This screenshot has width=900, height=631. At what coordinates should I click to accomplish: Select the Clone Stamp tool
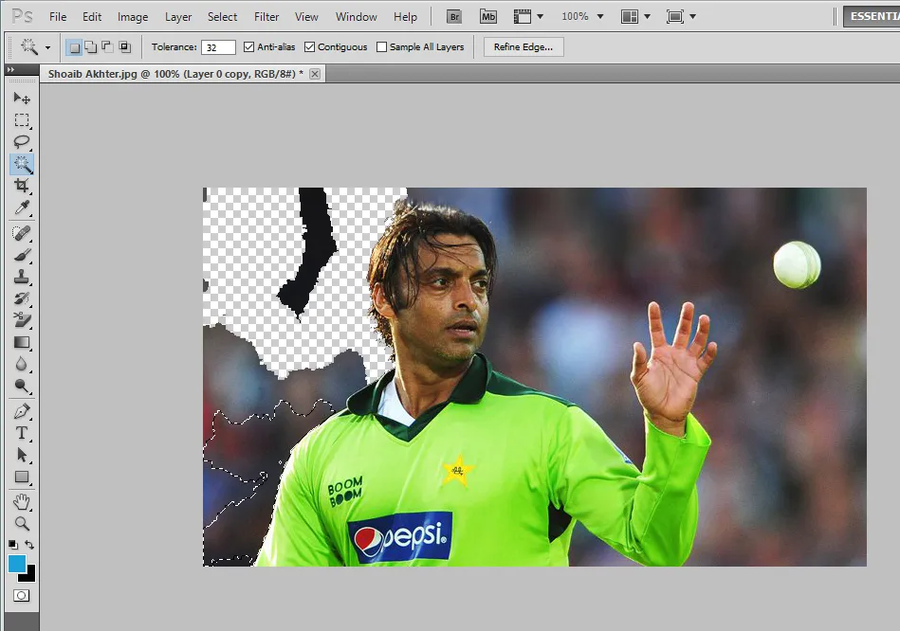pos(22,277)
